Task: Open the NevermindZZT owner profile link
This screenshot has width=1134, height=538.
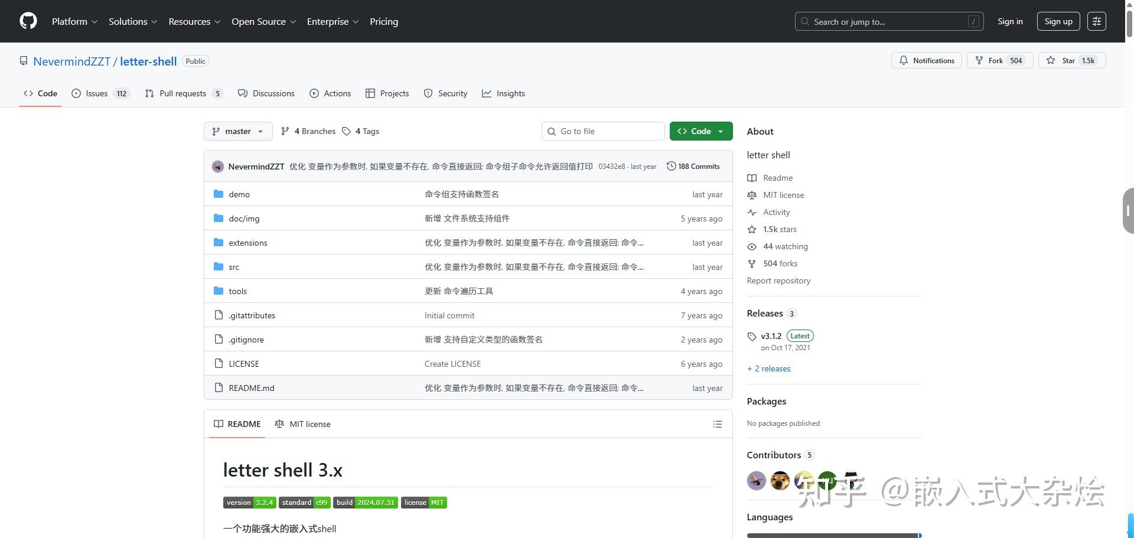Action: click(71, 61)
